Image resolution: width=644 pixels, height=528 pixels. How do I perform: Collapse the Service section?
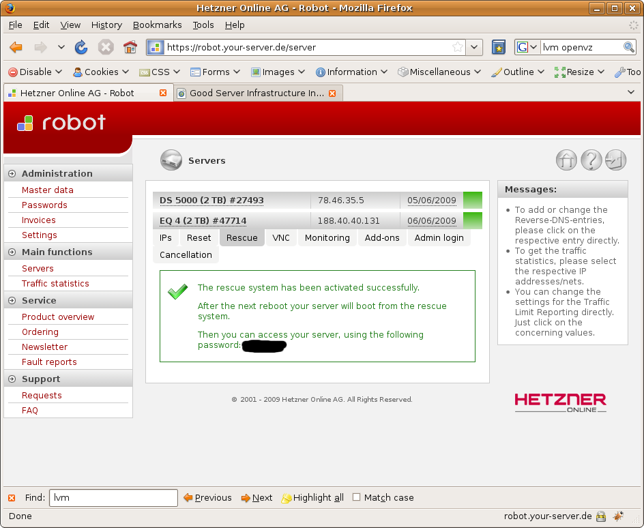(x=12, y=301)
